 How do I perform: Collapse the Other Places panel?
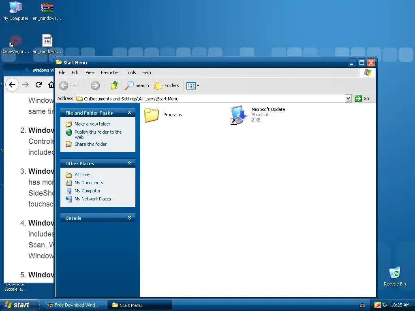[x=129, y=163]
